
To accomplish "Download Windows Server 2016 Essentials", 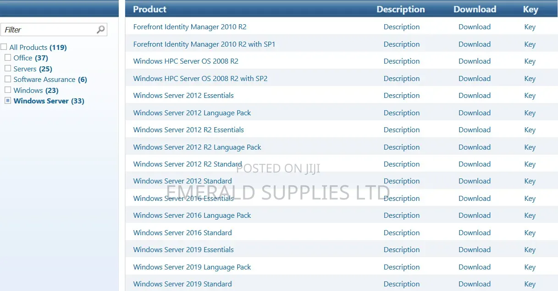I will point(475,199).
